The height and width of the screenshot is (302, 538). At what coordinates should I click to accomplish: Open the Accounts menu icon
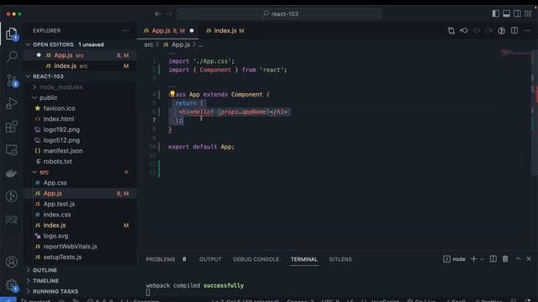12,262
